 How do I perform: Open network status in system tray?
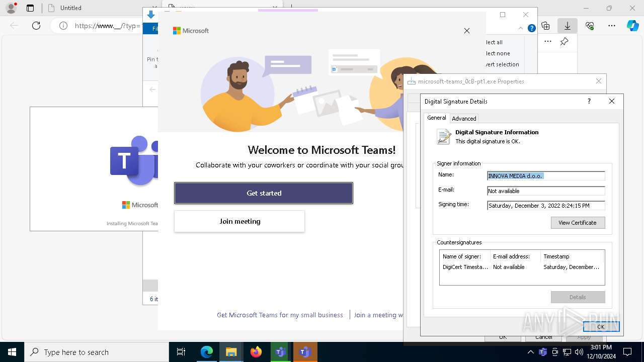click(x=567, y=352)
